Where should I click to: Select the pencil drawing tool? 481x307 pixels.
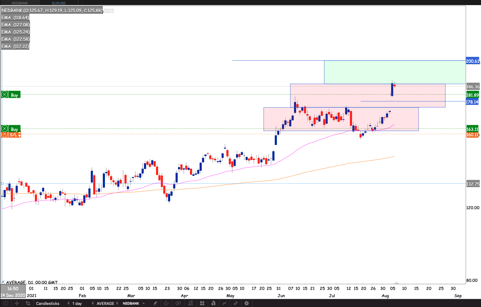click(x=155, y=303)
